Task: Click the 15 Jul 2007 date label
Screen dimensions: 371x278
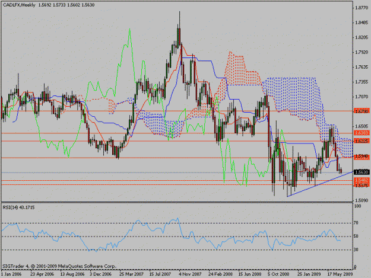Action: [x=160, y=274]
